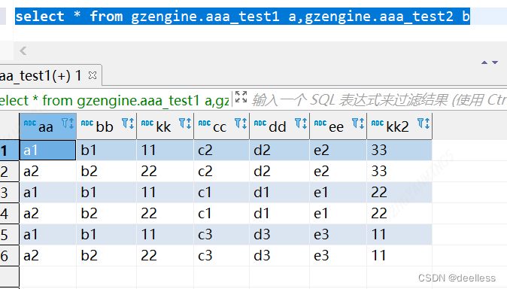Click the ABC type icon in aa header
Viewport: 507px width, 289px height.
point(30,123)
